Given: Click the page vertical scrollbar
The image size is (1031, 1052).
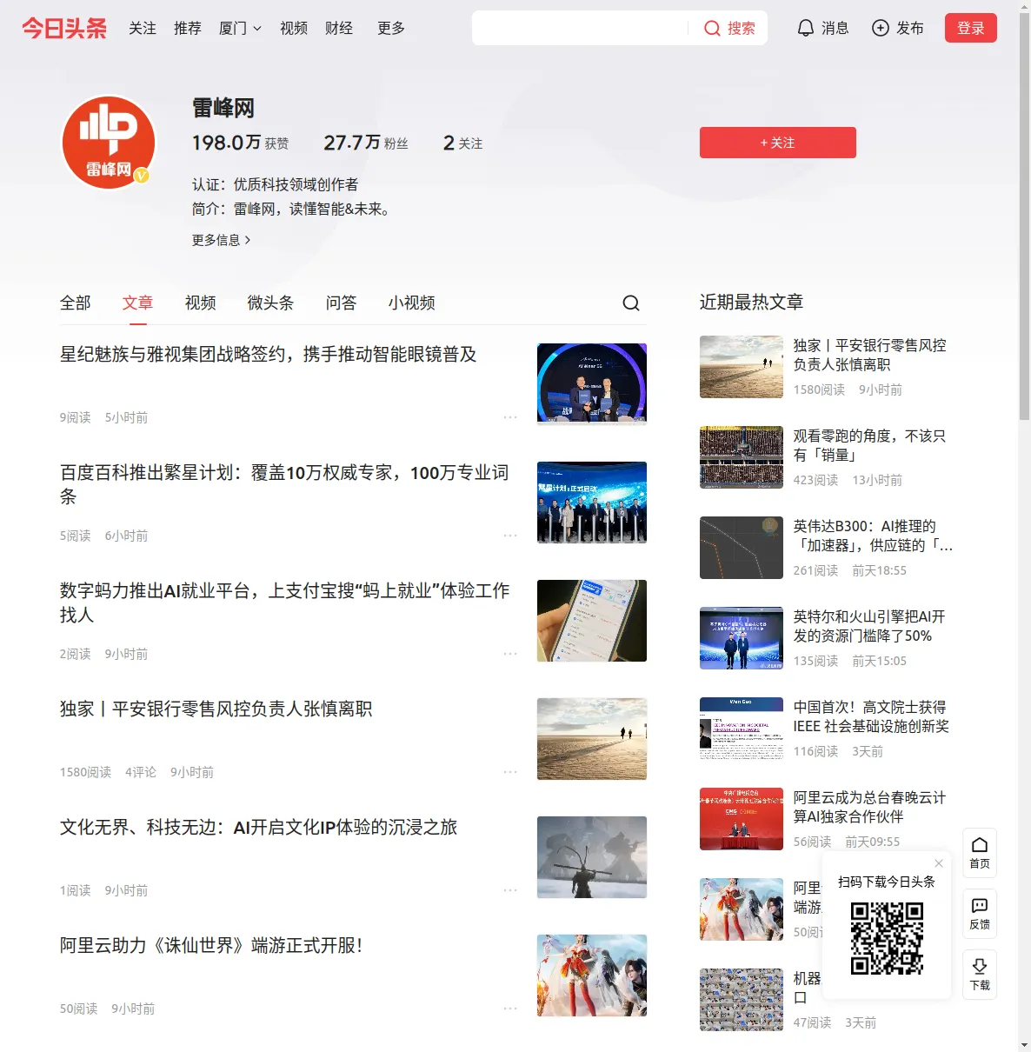Looking at the screenshot, I should pyautogui.click(x=1024, y=217).
